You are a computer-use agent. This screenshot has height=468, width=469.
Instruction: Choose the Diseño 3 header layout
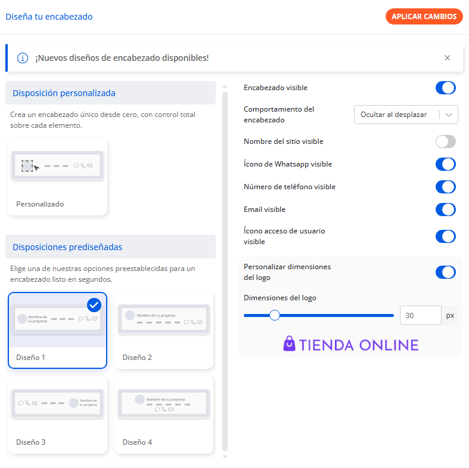(x=57, y=415)
